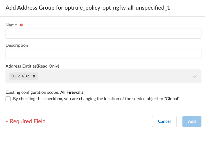Remove the 0.1.2.3/32 address entity chip

point(34,76)
